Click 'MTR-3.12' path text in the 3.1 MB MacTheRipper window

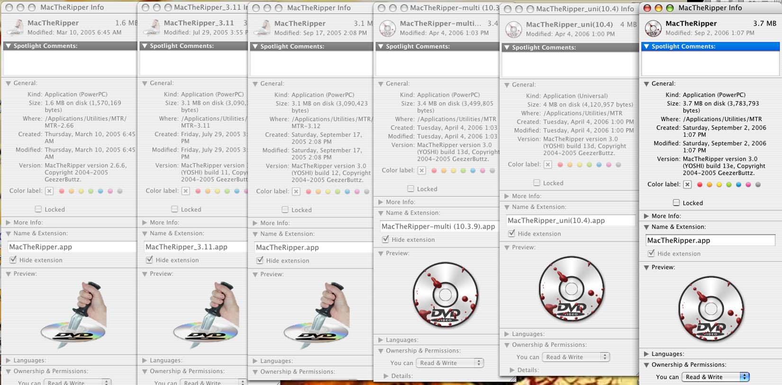[x=306, y=126]
